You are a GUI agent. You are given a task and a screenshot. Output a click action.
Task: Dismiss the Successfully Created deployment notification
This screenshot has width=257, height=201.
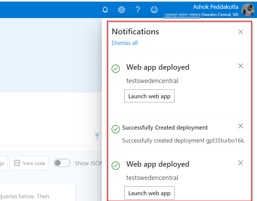tap(241, 126)
